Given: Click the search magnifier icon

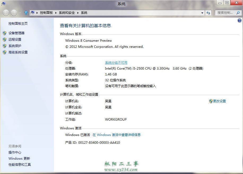Looking at the screenshot, I should pos(238,13).
